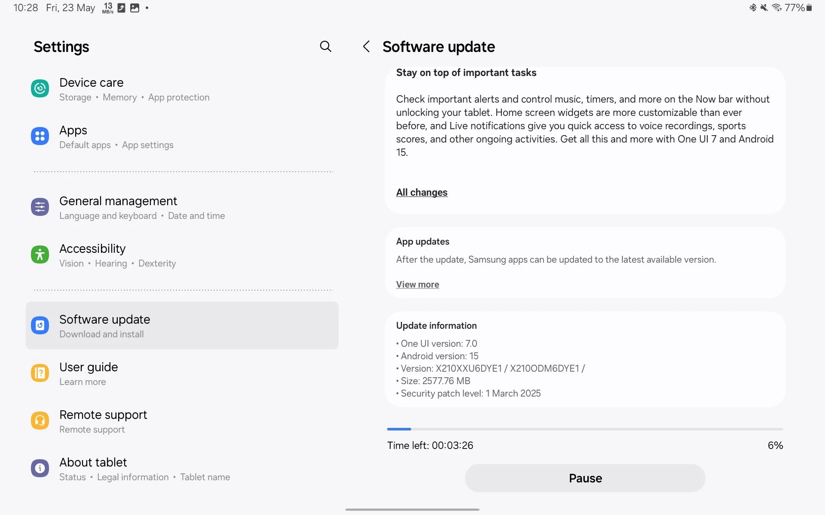825x515 pixels.
Task: Tap the About tablet info icon
Action: pos(40,468)
